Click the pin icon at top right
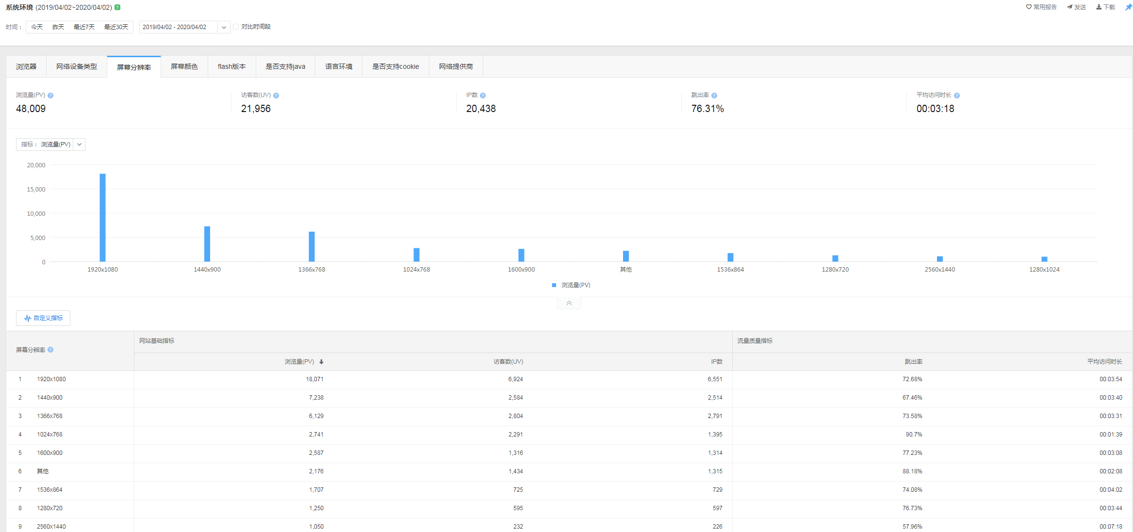The width and height of the screenshot is (1133, 532). tap(1128, 7)
